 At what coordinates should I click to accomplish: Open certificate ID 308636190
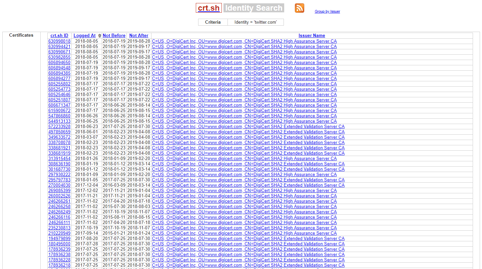pyautogui.click(x=59, y=164)
